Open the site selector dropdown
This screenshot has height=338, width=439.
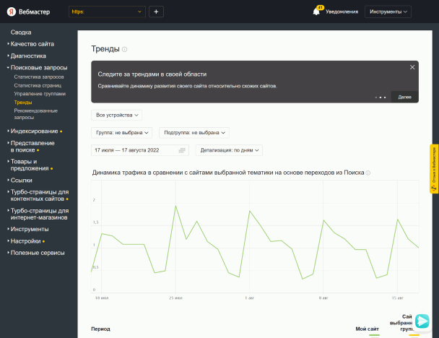[107, 12]
